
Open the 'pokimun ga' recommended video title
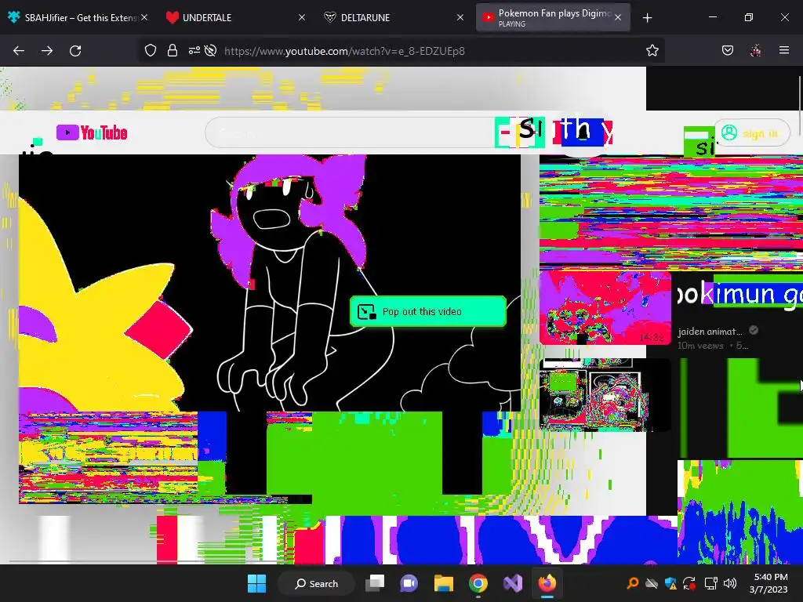tap(739, 294)
